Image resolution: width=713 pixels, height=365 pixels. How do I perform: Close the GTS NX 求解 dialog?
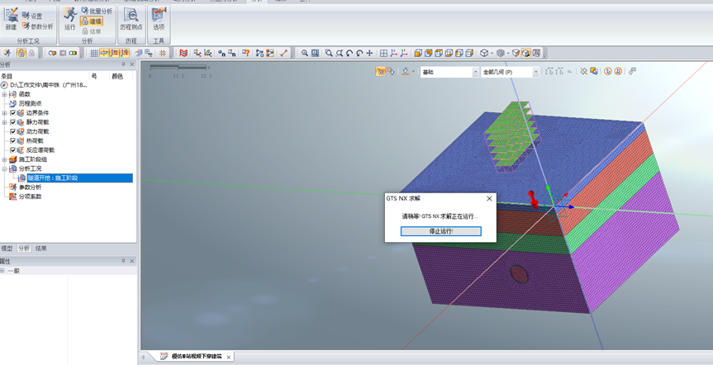(x=489, y=199)
